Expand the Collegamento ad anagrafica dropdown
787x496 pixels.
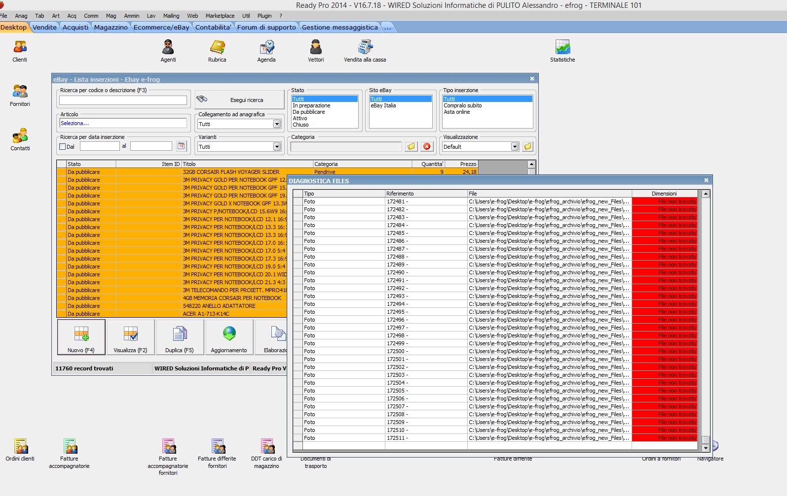coord(277,124)
